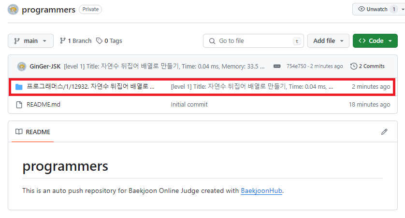Open the folder row's [level 1] commit message
The image size is (405, 218).
click(252, 87)
